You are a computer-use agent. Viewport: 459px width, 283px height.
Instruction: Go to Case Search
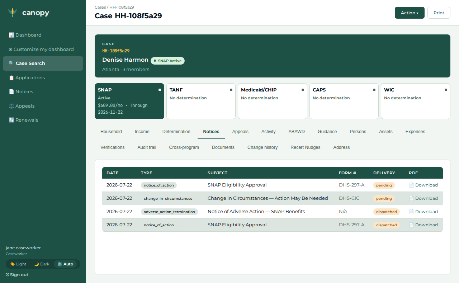tap(43, 63)
